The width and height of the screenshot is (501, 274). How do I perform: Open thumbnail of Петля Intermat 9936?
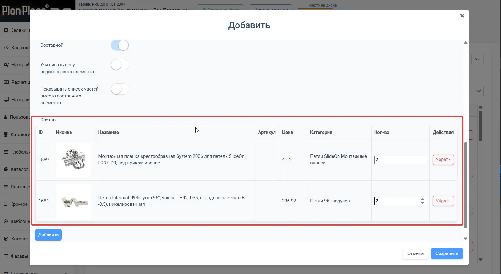coord(74,201)
